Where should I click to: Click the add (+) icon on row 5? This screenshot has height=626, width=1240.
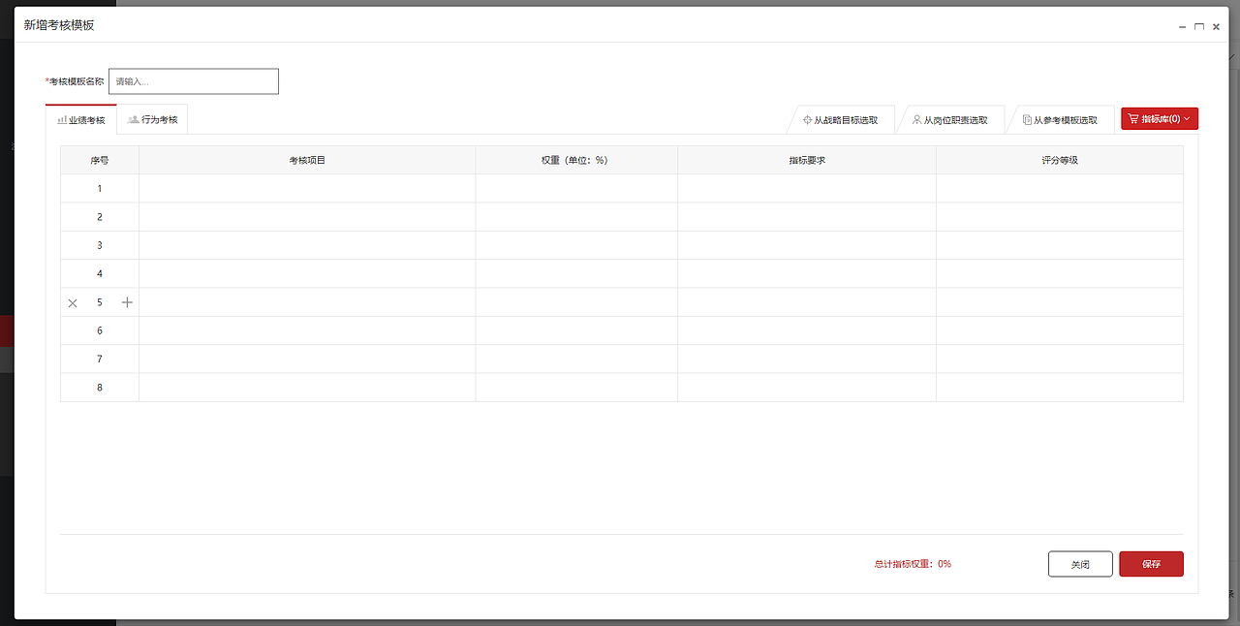(x=127, y=302)
